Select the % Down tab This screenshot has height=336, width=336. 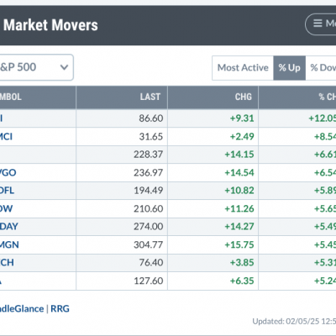tap(321, 68)
